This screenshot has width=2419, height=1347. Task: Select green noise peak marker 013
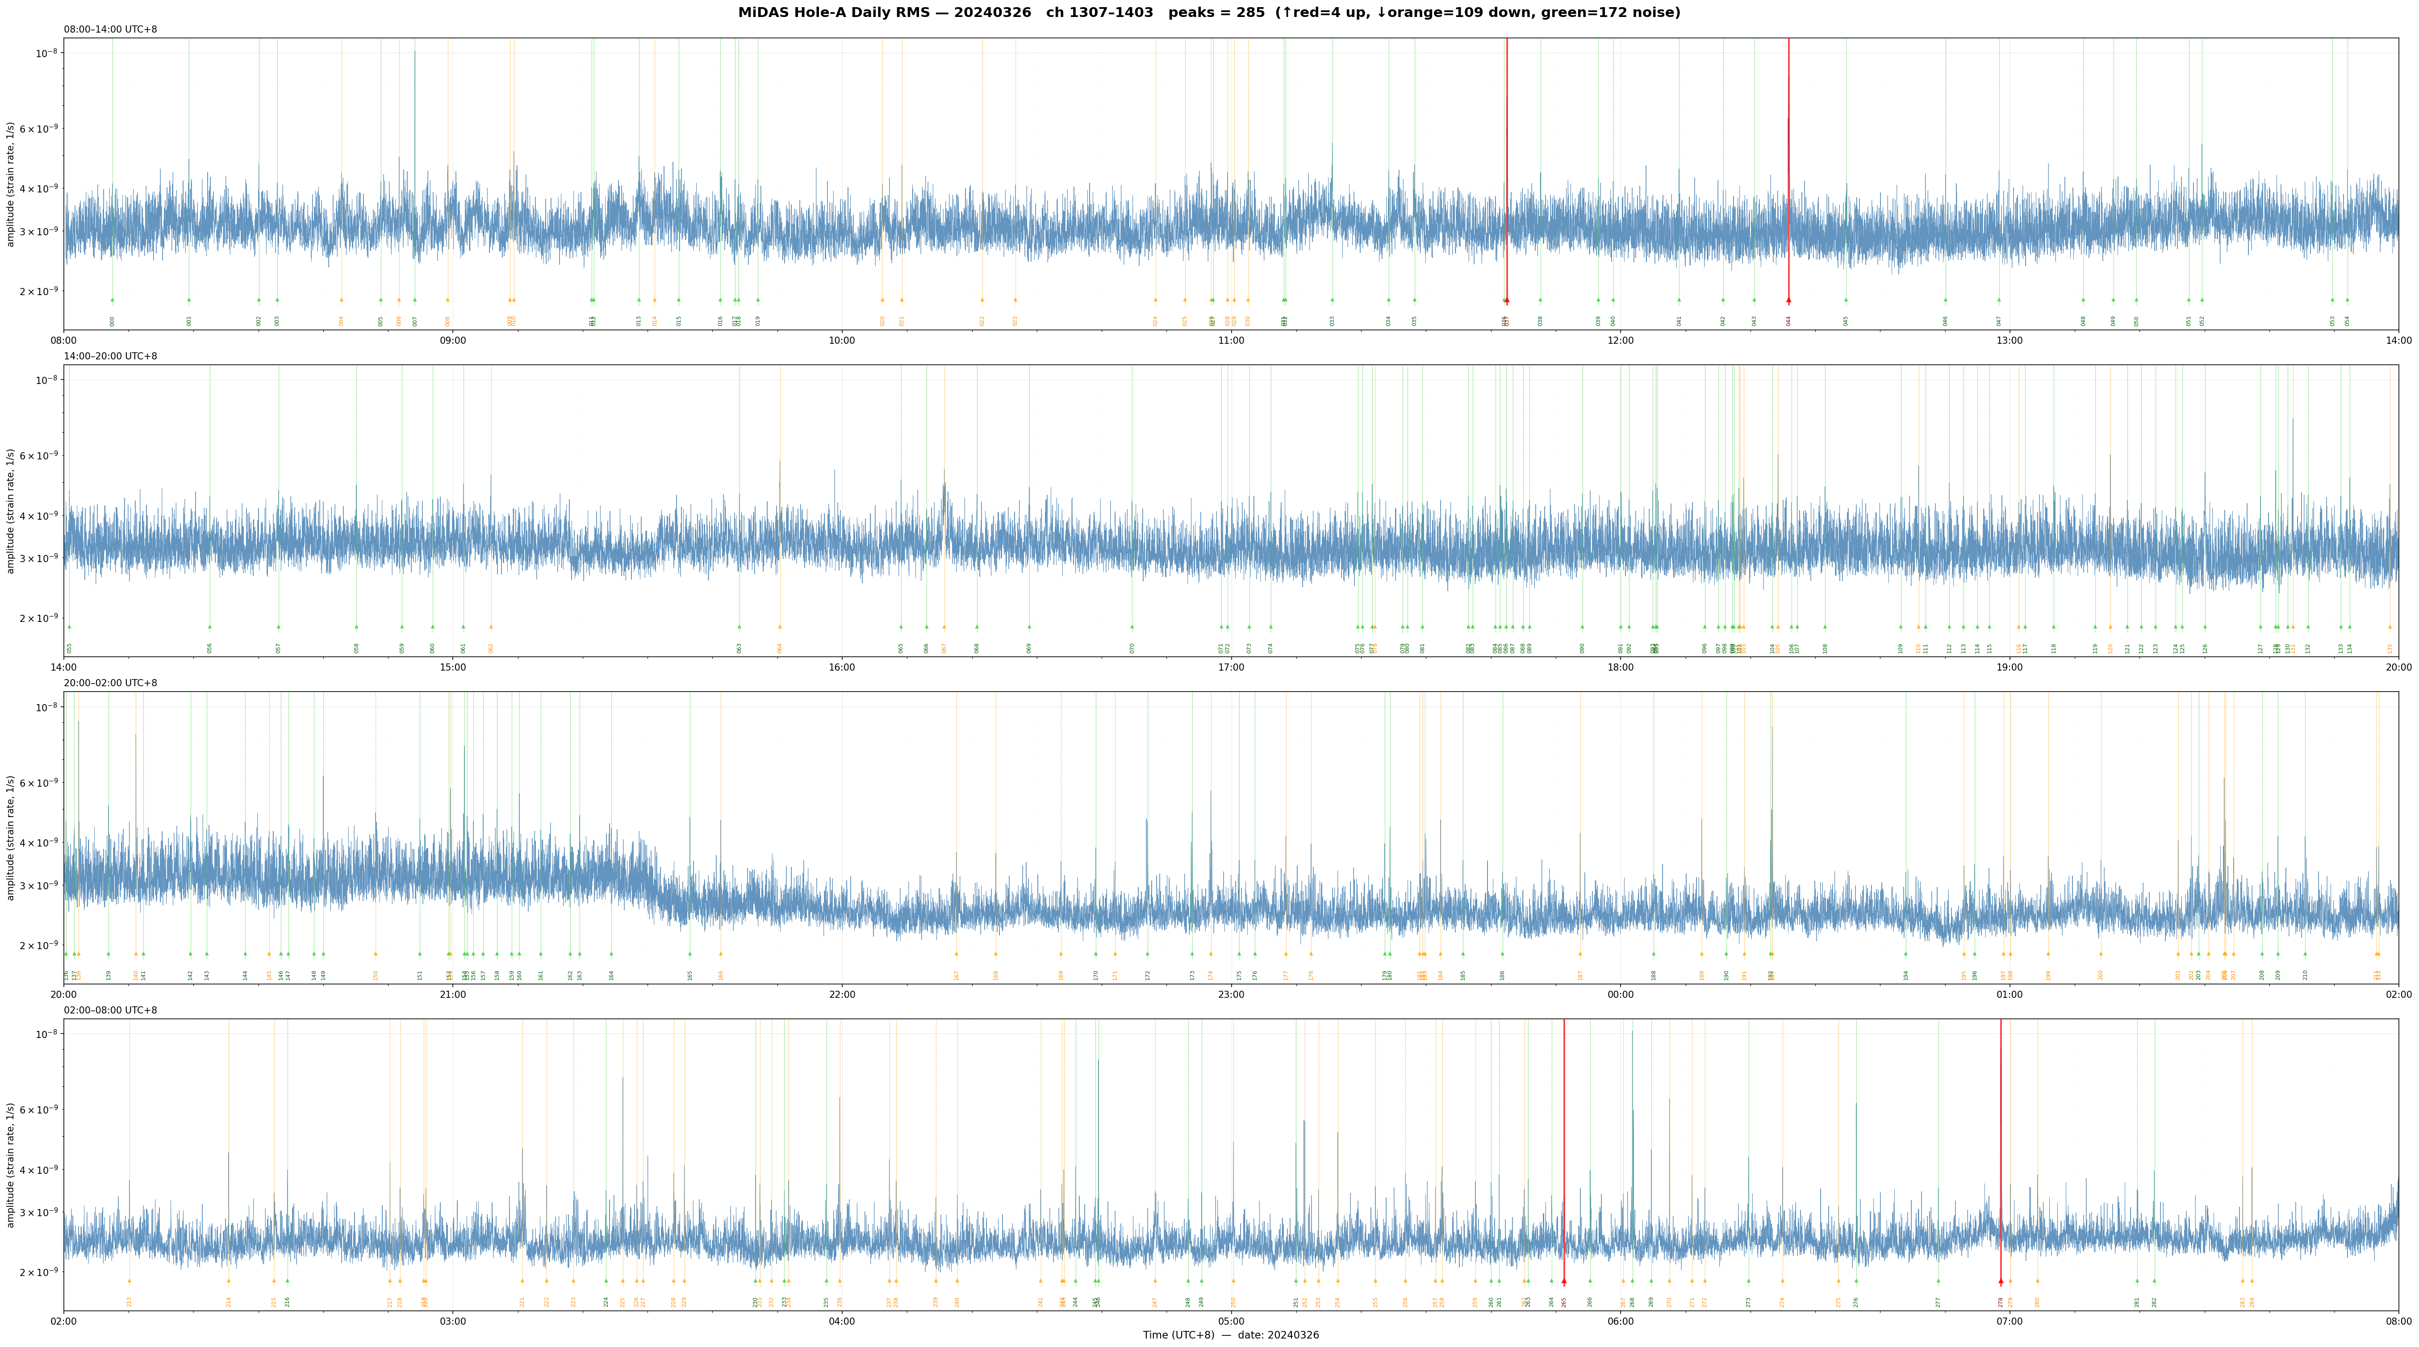639,300
